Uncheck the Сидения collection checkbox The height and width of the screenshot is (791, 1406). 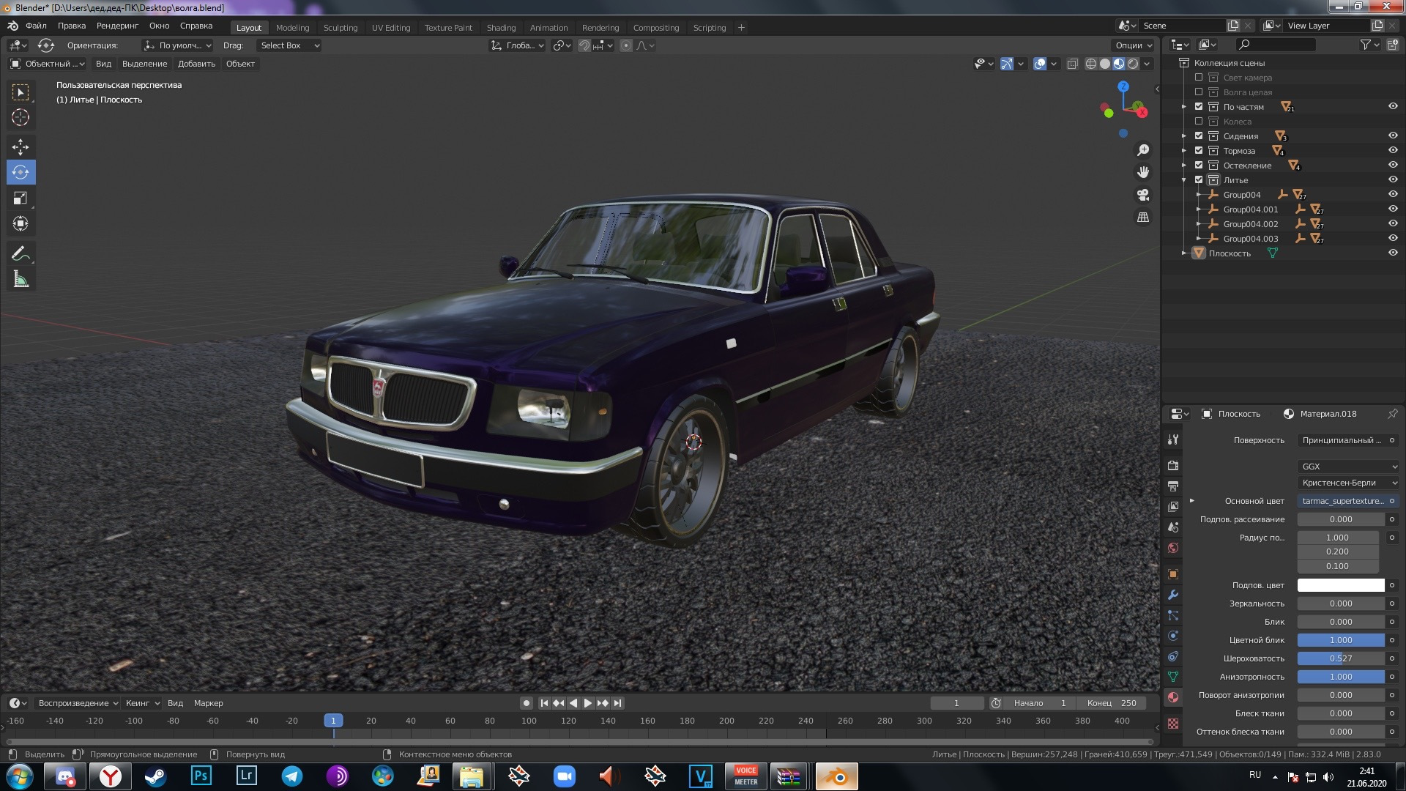(1199, 136)
